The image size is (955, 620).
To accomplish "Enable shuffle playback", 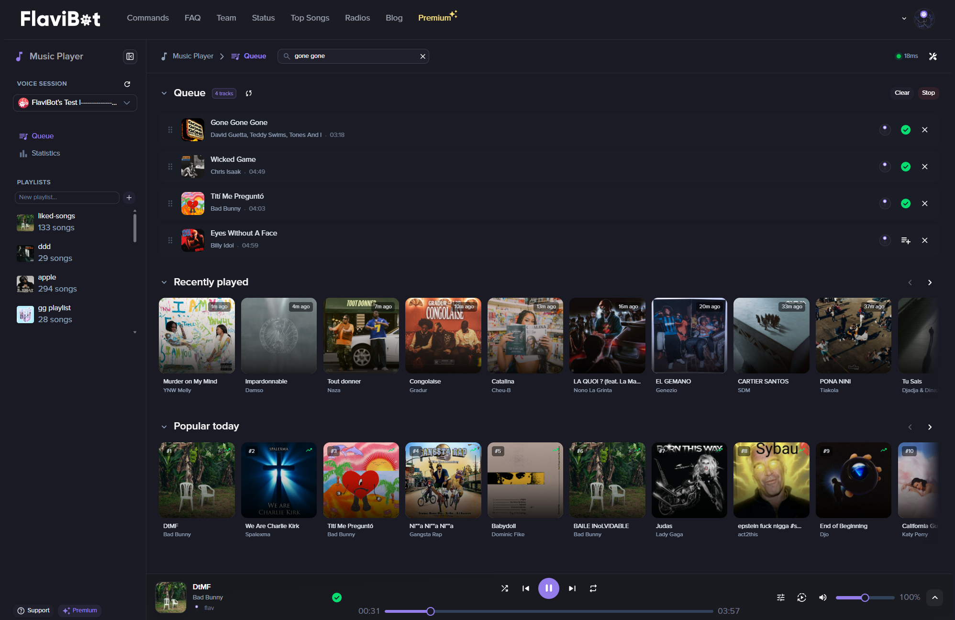I will coord(505,588).
